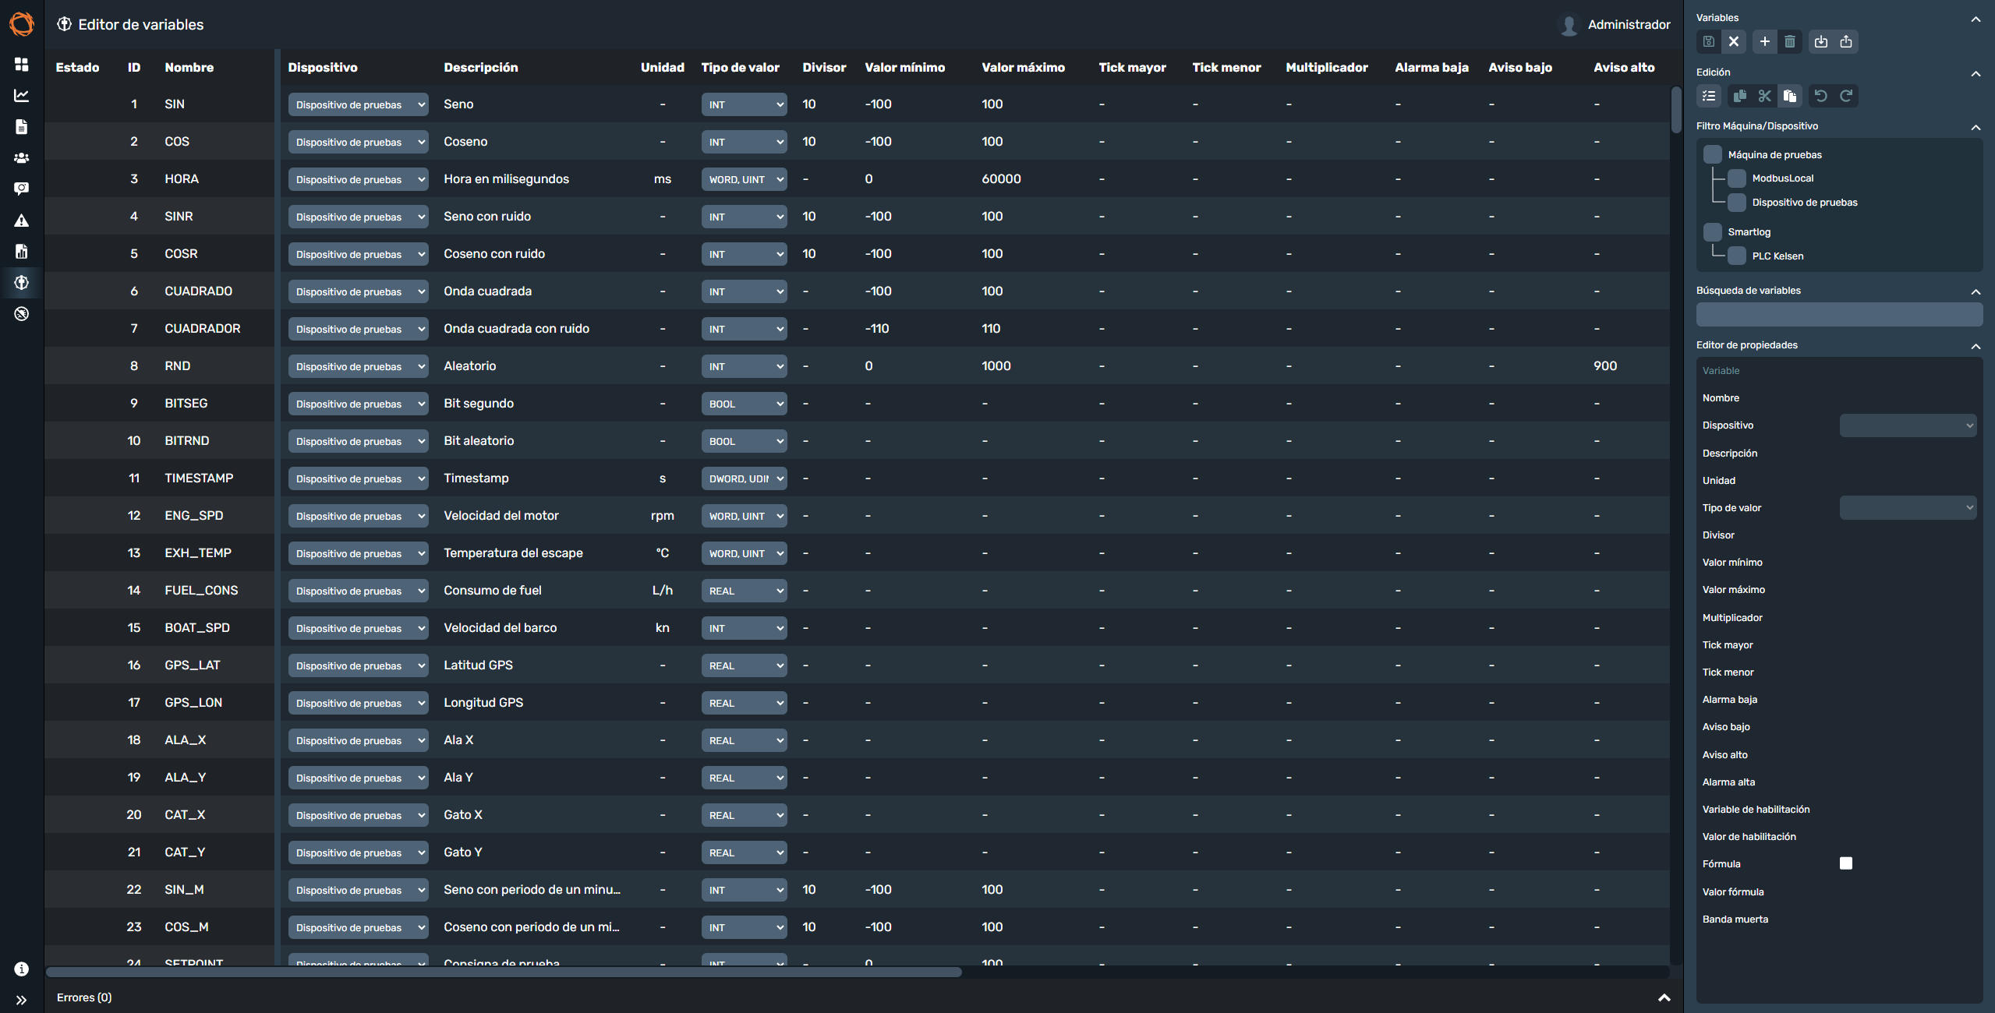This screenshot has width=1995, height=1013.
Task: Open the line chart trends icon
Action: pos(21,95)
